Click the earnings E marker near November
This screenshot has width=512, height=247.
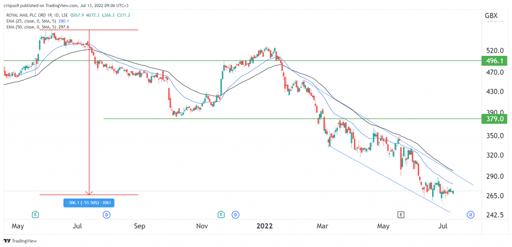(221, 214)
